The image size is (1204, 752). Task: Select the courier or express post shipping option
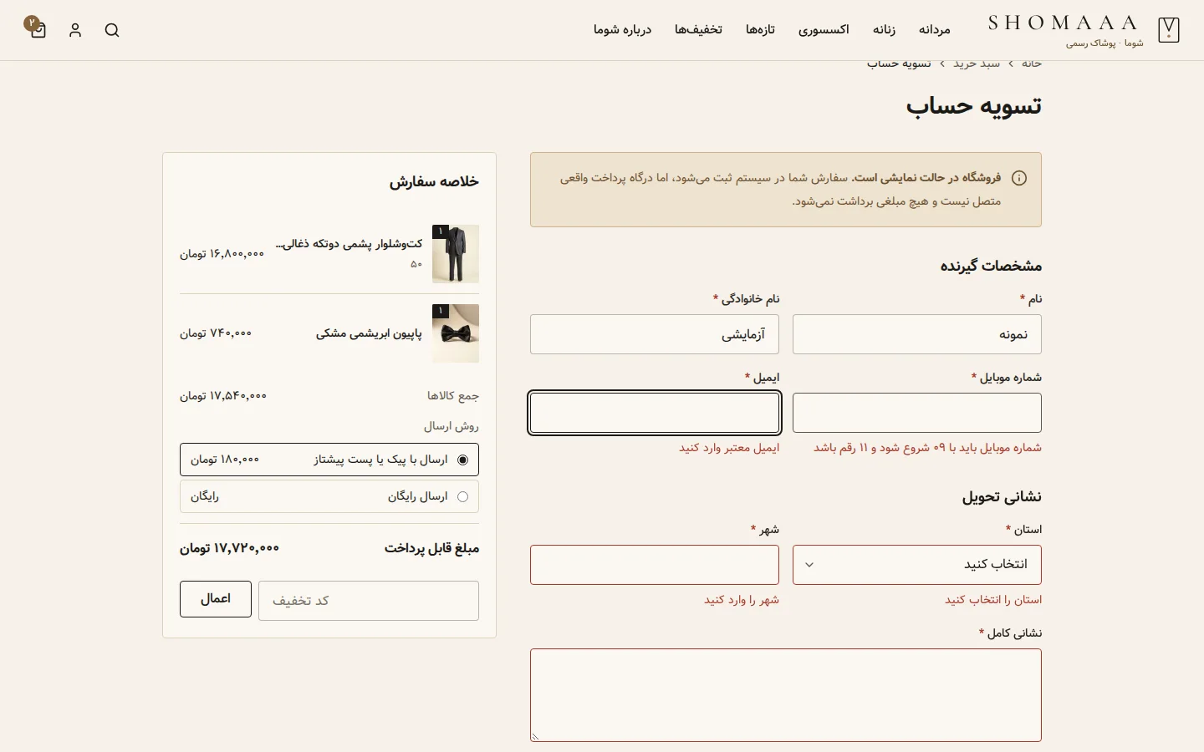[329, 460]
